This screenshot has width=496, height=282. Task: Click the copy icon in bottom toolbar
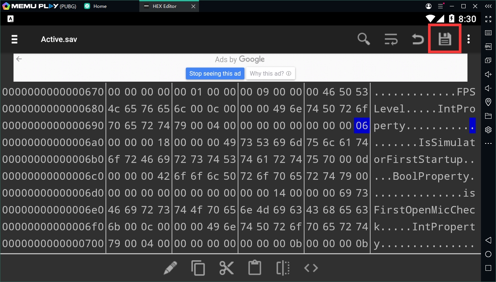pos(198,268)
